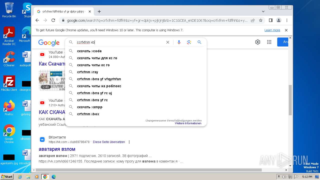Open Acrobat Reader DC desktop icon
This screenshot has width=320, height=180.
click(9, 36)
